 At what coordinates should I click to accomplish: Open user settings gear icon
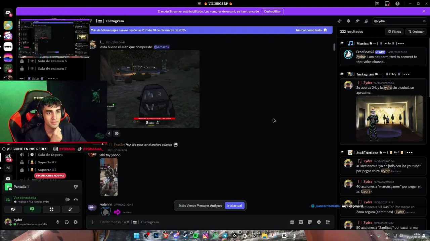tap(76, 222)
